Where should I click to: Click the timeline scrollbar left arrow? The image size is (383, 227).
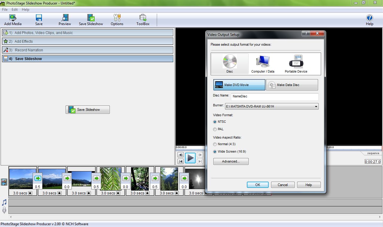11,217
